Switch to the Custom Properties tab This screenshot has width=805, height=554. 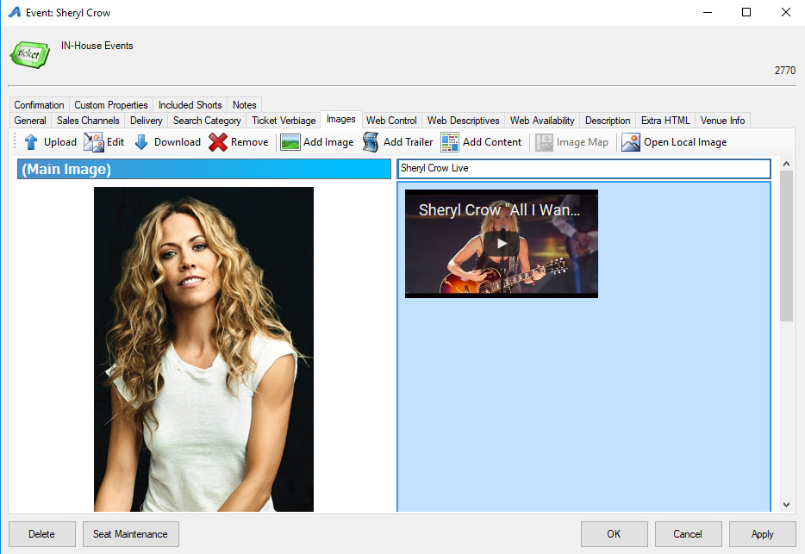[111, 105]
